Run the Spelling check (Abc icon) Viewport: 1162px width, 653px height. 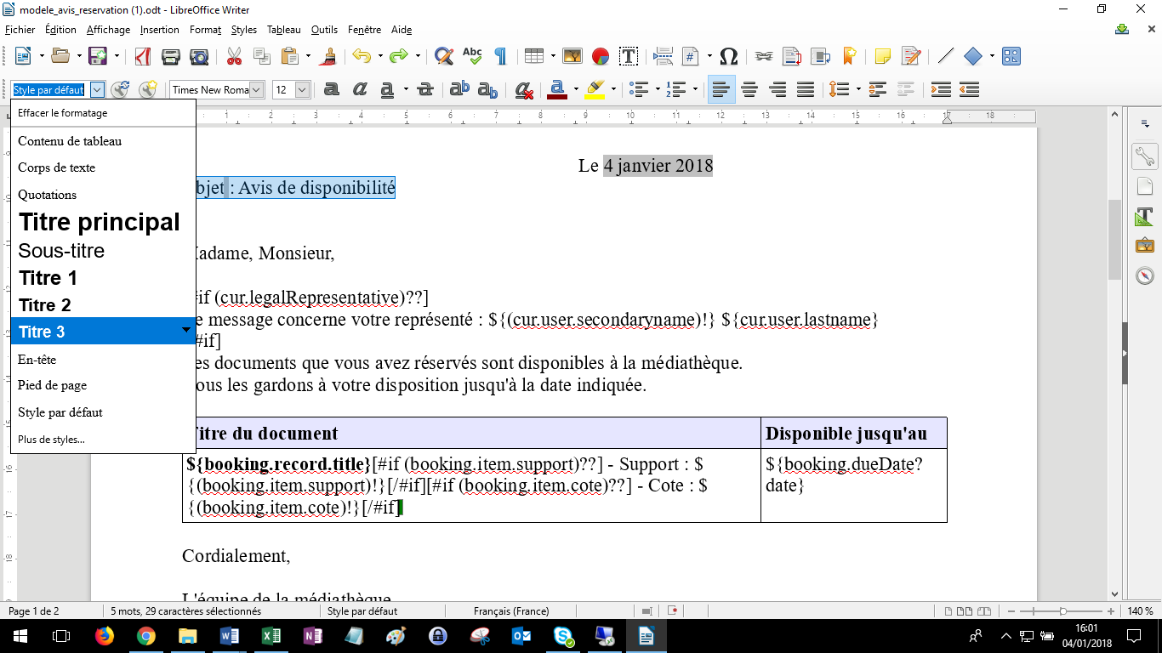point(472,56)
